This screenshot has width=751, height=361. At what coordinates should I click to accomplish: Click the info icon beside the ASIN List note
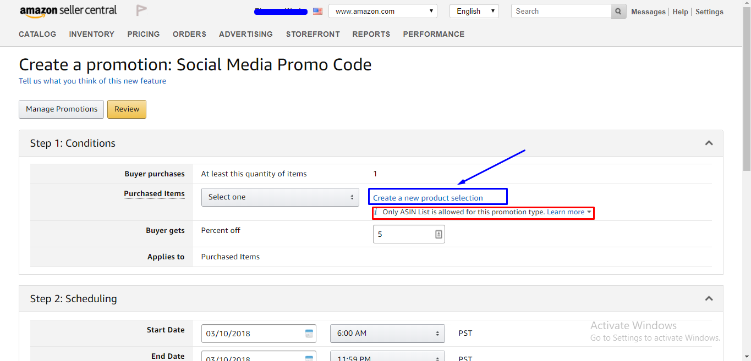pyautogui.click(x=376, y=212)
